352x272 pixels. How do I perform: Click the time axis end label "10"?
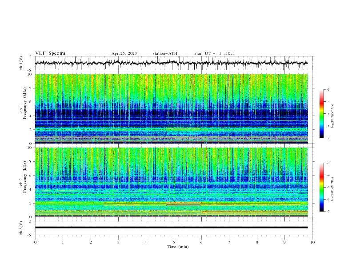click(x=312, y=242)
